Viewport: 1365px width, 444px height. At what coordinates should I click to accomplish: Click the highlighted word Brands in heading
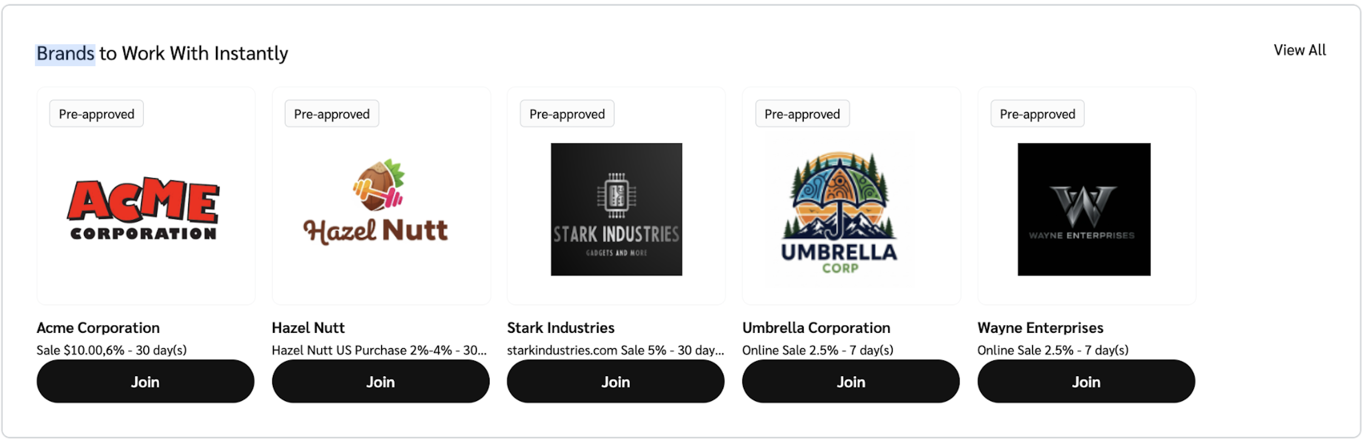coord(65,54)
